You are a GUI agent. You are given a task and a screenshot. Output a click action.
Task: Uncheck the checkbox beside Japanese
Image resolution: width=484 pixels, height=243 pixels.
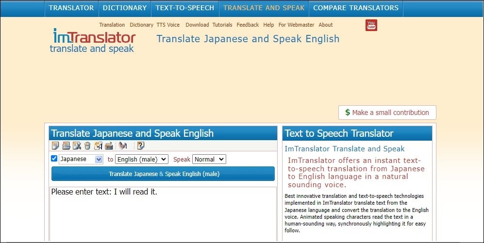point(54,159)
